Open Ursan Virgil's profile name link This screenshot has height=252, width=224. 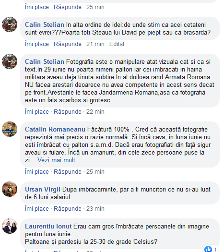coord(43,189)
